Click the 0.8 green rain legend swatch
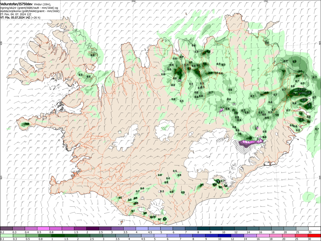This screenshot has width=321, height=241. (x=45, y=235)
